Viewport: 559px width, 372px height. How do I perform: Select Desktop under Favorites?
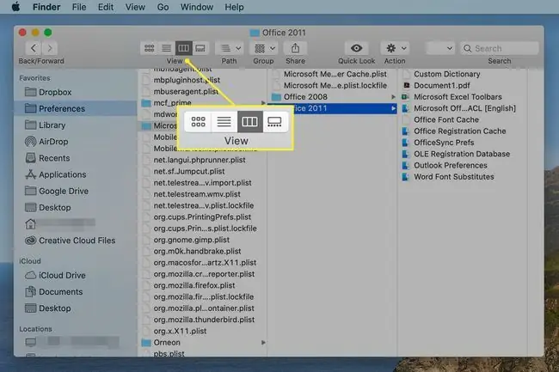coord(76,207)
